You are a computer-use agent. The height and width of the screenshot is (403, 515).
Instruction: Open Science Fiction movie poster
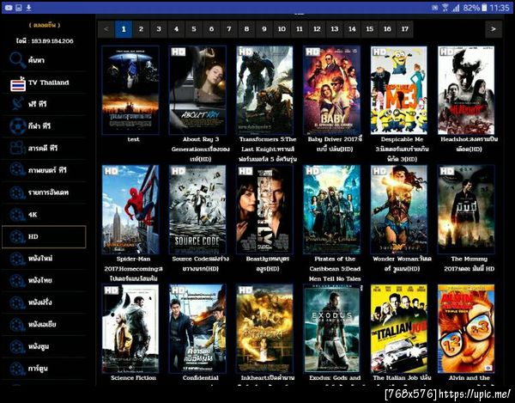point(130,329)
